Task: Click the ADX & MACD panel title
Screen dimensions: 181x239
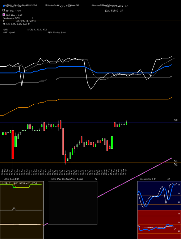Action: click(12, 179)
